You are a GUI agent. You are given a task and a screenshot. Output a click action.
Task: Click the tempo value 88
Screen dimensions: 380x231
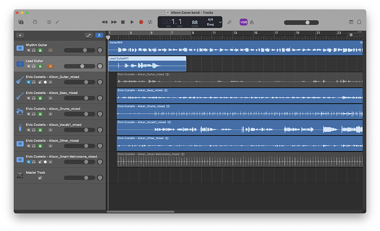pos(194,22)
